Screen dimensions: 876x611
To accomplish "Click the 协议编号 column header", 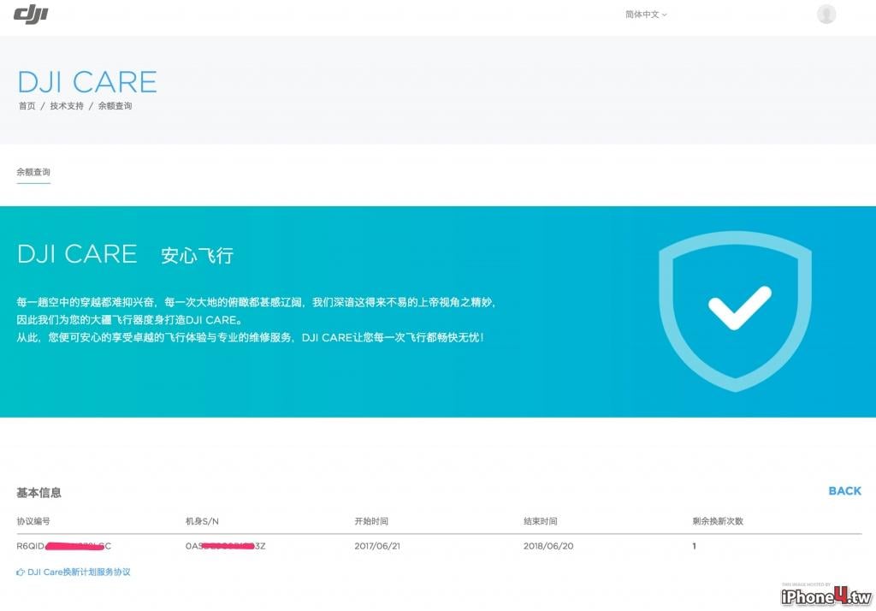I will [33, 521].
